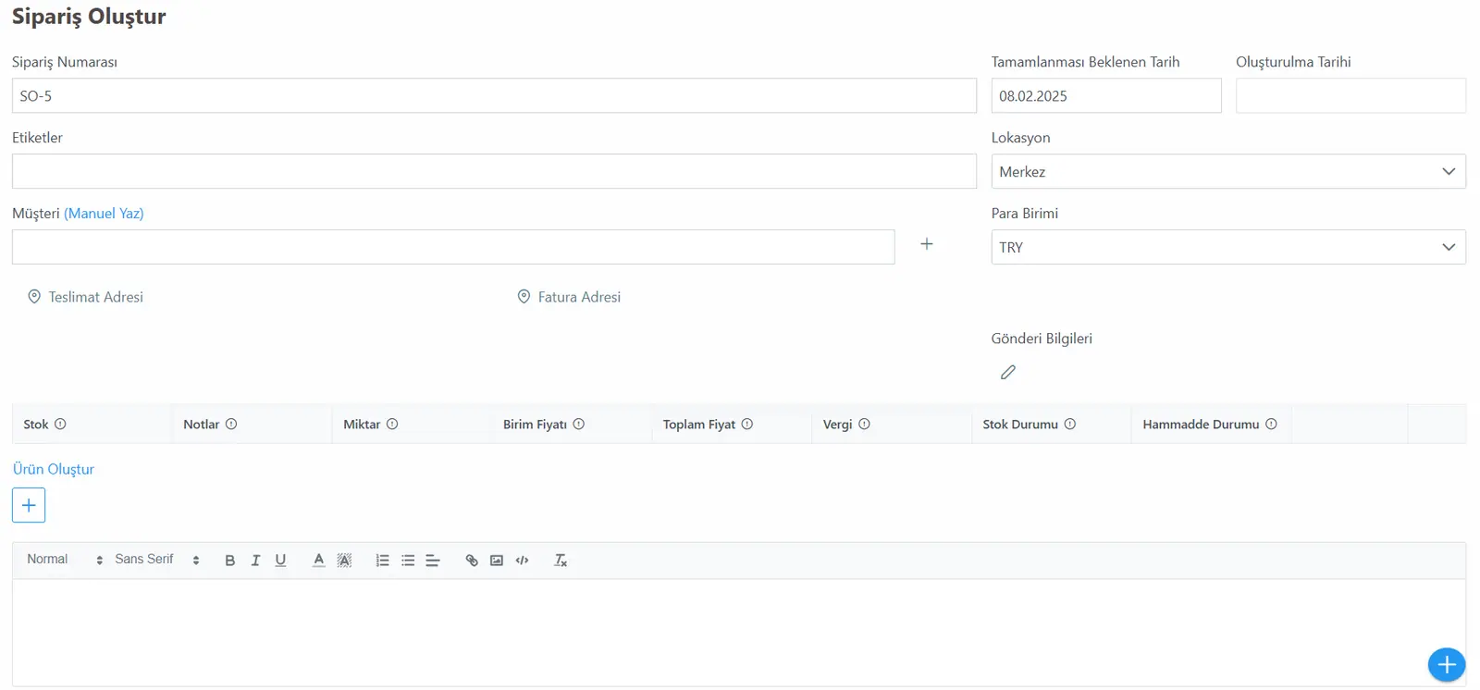The height and width of the screenshot is (690, 1480).
Task: Focus the Sipariş Numarası input field
Action: (x=494, y=95)
